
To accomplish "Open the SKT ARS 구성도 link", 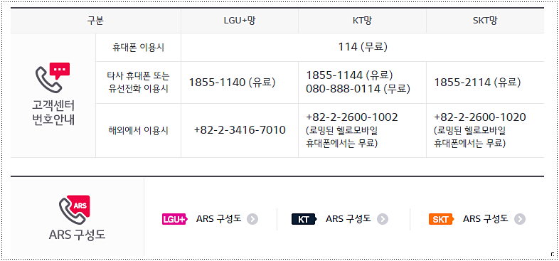I will [x=486, y=219].
